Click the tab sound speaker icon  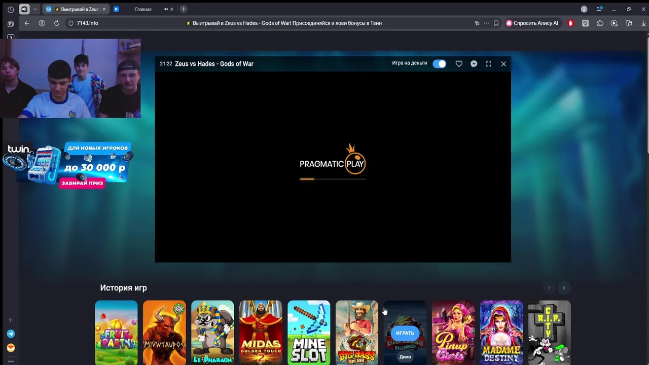(x=24, y=9)
